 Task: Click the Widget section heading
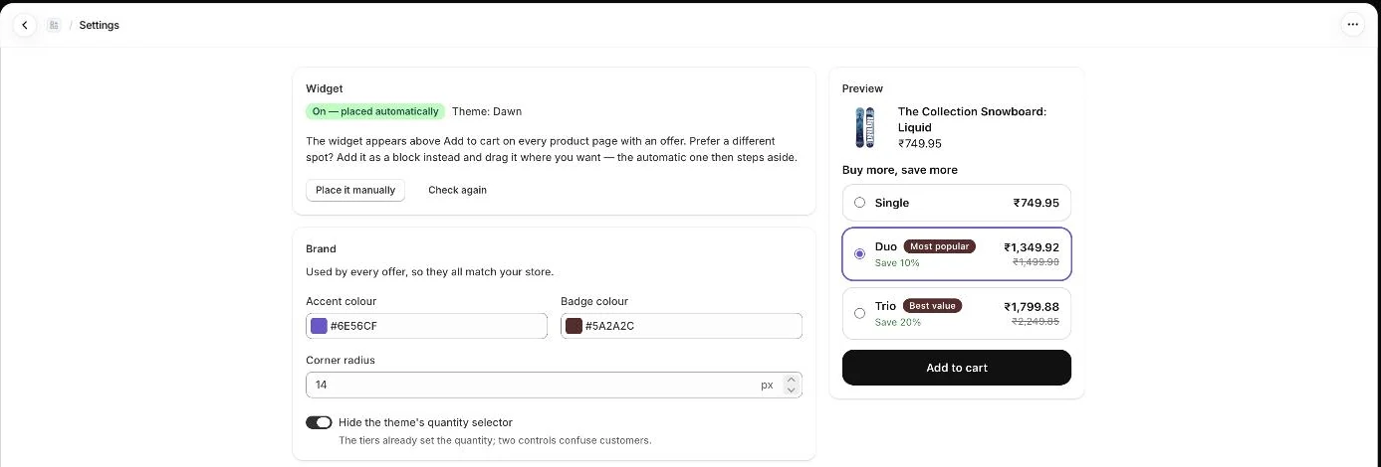pos(325,88)
